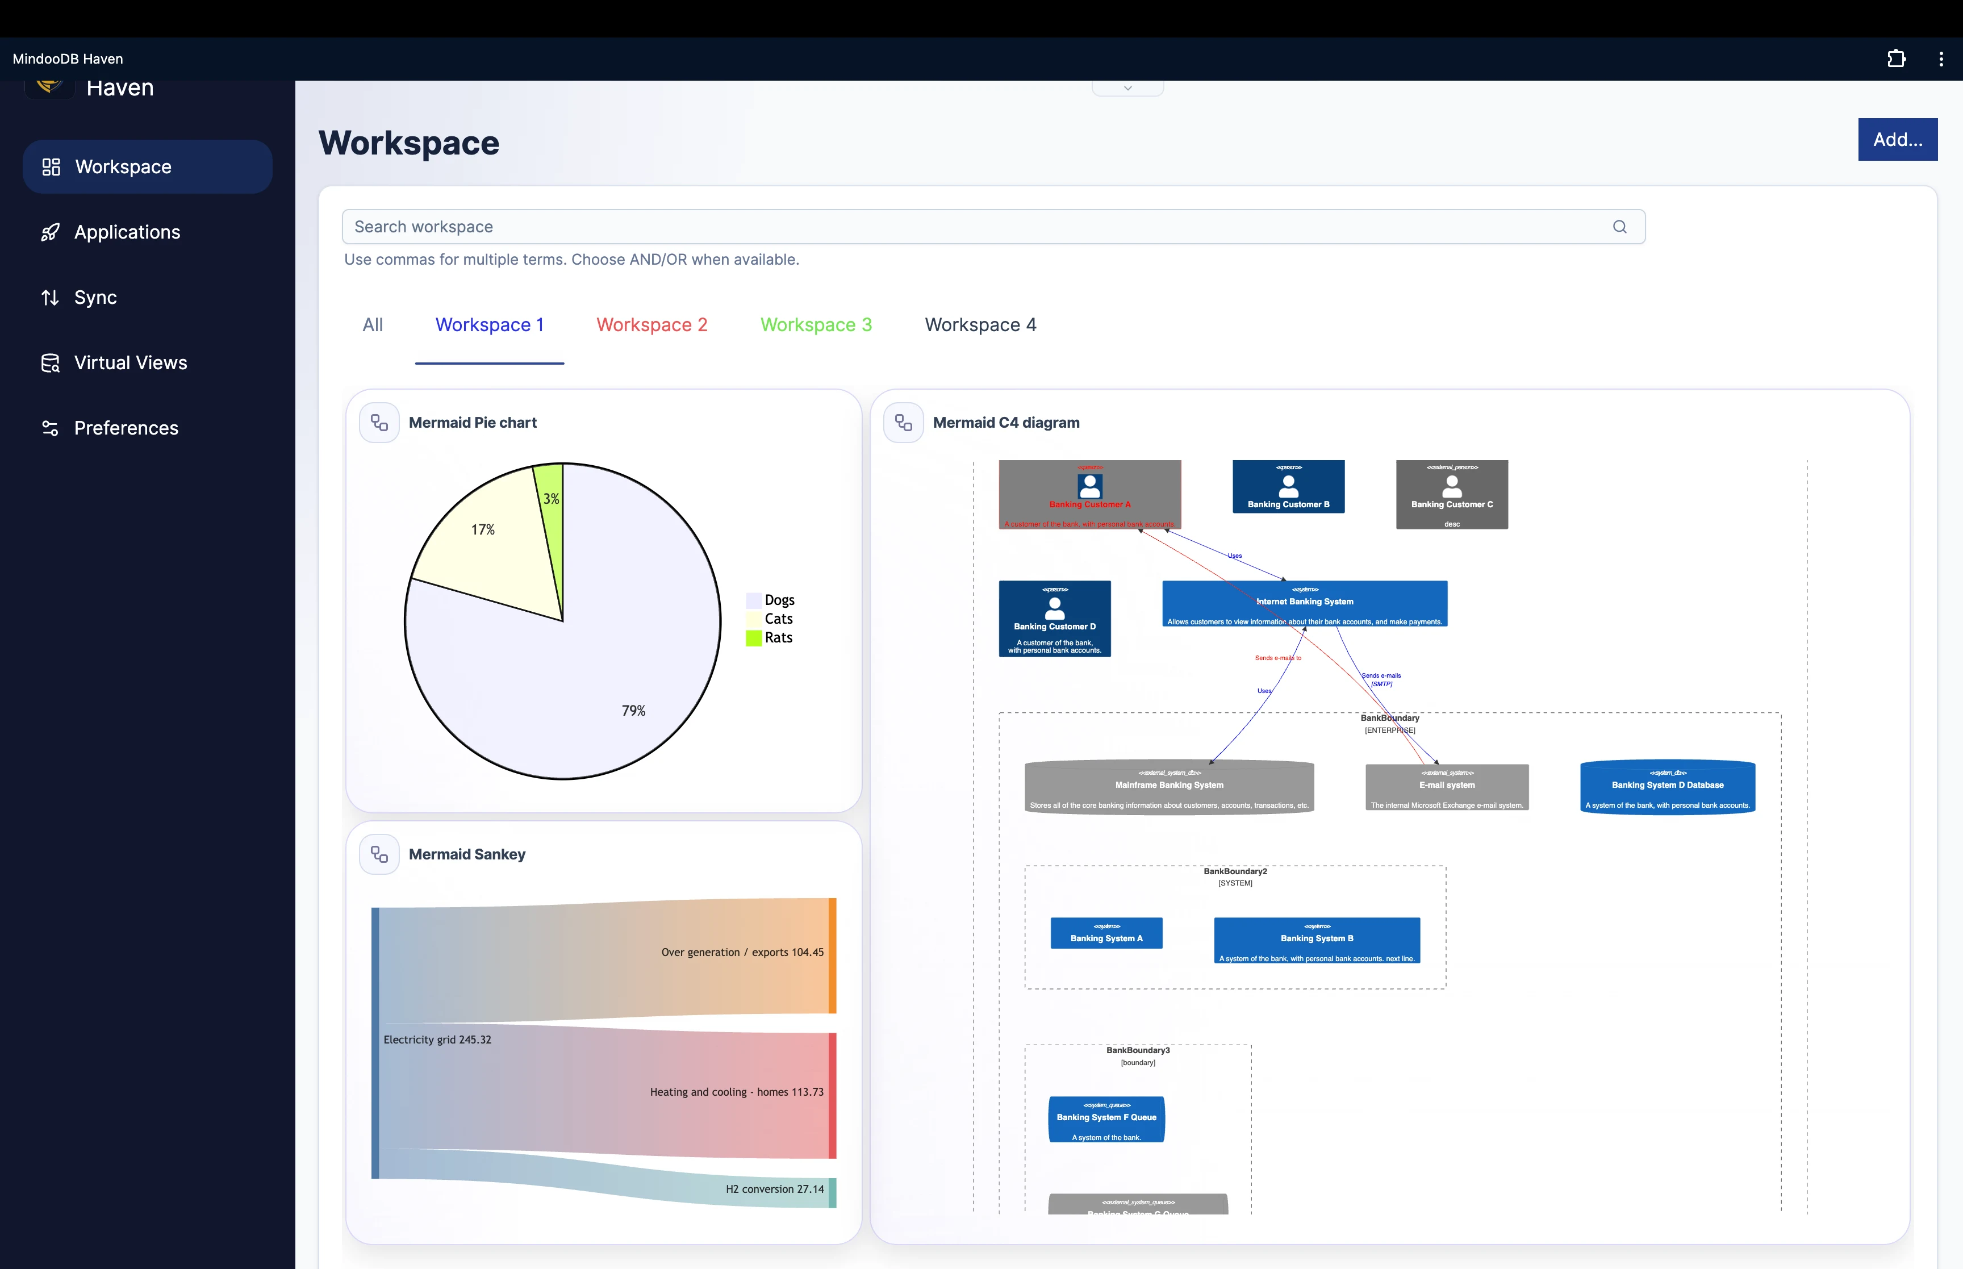The height and width of the screenshot is (1269, 1963).
Task: Switch to the Workspace 2 tab
Action: 651,325
